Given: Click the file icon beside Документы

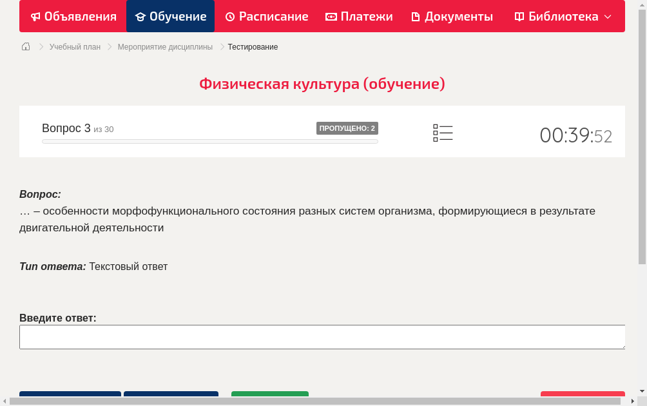Looking at the screenshot, I should coord(416,17).
